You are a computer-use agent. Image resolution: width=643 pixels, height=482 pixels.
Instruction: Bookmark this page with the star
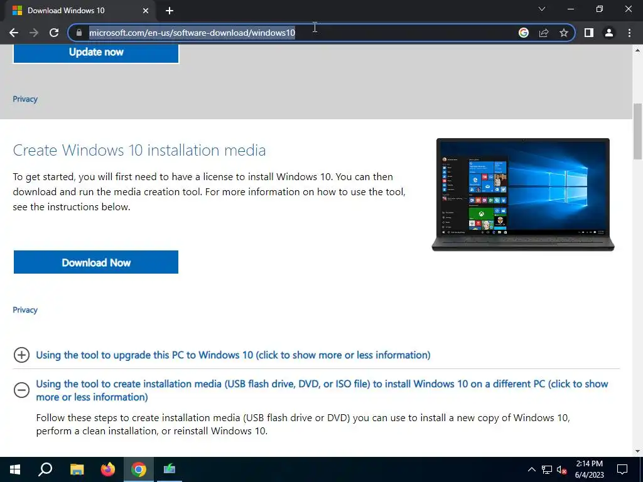(564, 33)
